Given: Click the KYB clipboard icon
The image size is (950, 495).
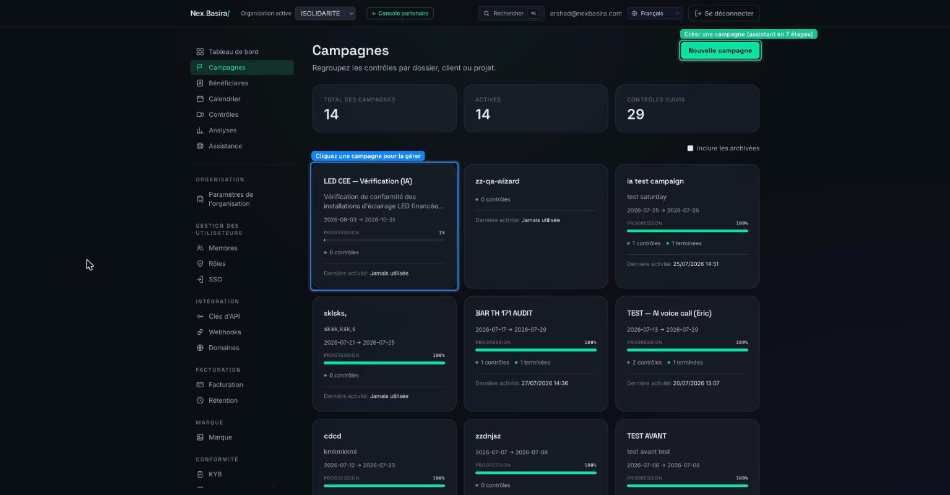Looking at the screenshot, I should pos(200,475).
